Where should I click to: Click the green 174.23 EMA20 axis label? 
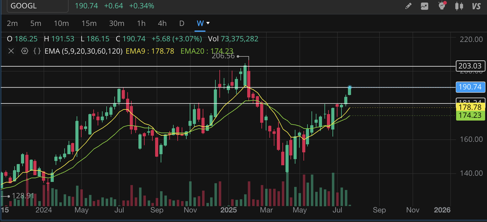[x=470, y=115]
